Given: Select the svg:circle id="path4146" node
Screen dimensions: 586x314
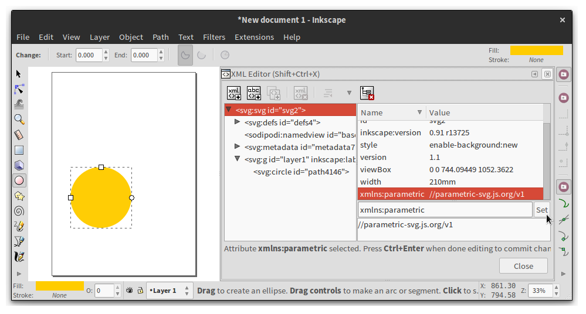Looking at the screenshot, I should pyautogui.click(x=302, y=172).
